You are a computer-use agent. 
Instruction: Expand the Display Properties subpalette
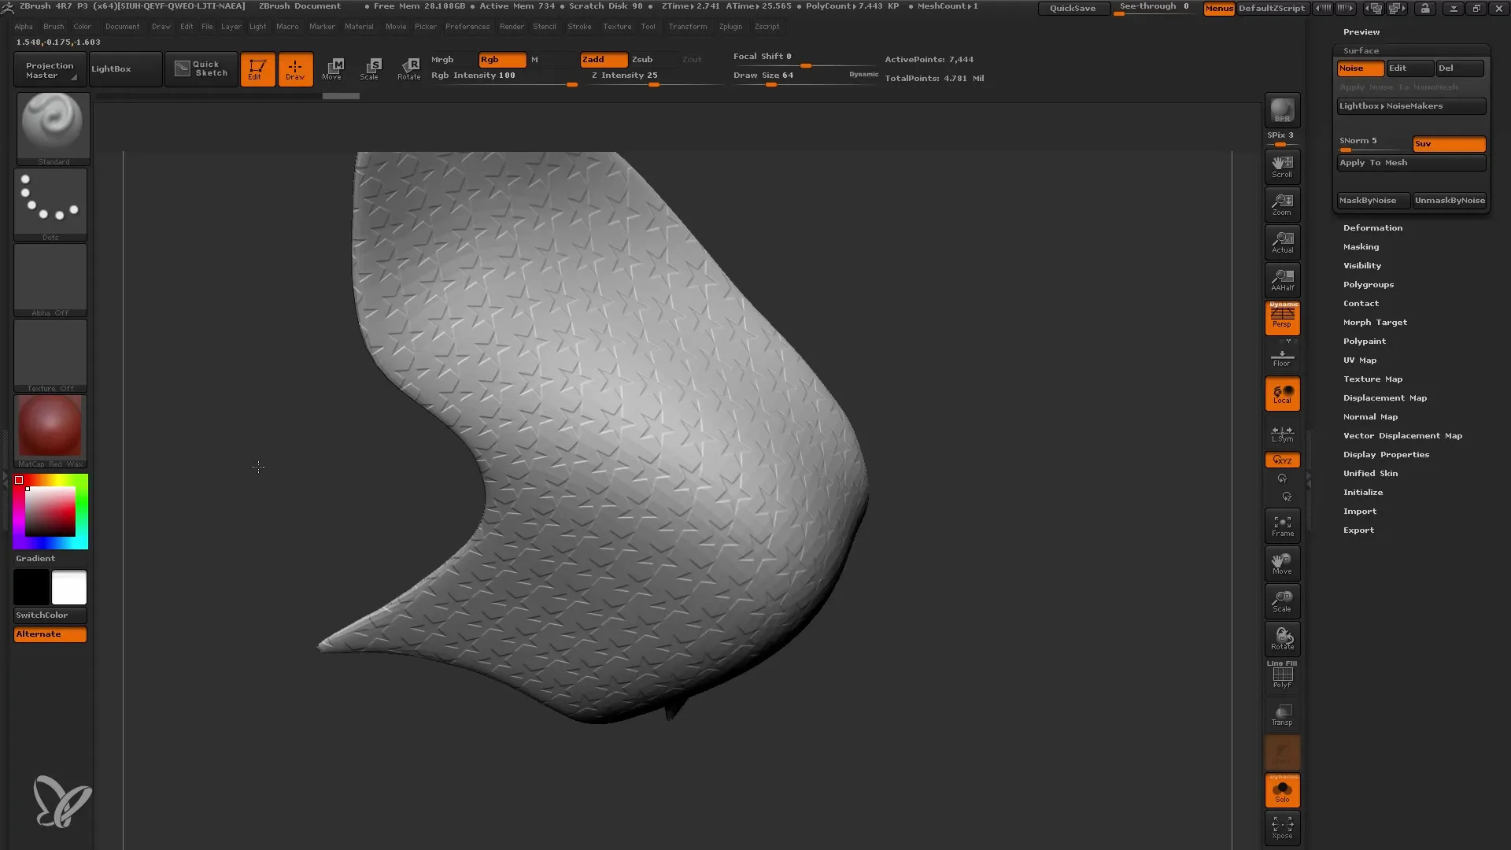point(1386,455)
